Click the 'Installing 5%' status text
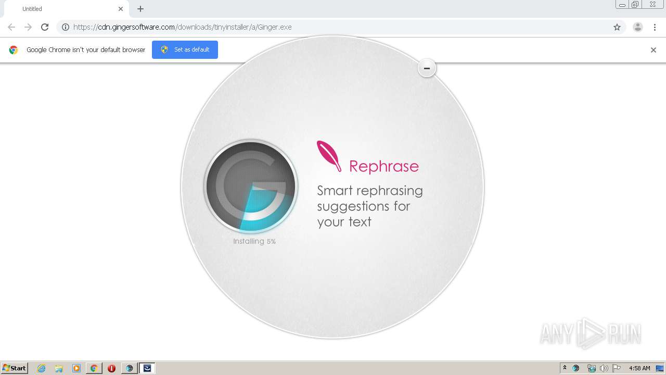 point(254,241)
